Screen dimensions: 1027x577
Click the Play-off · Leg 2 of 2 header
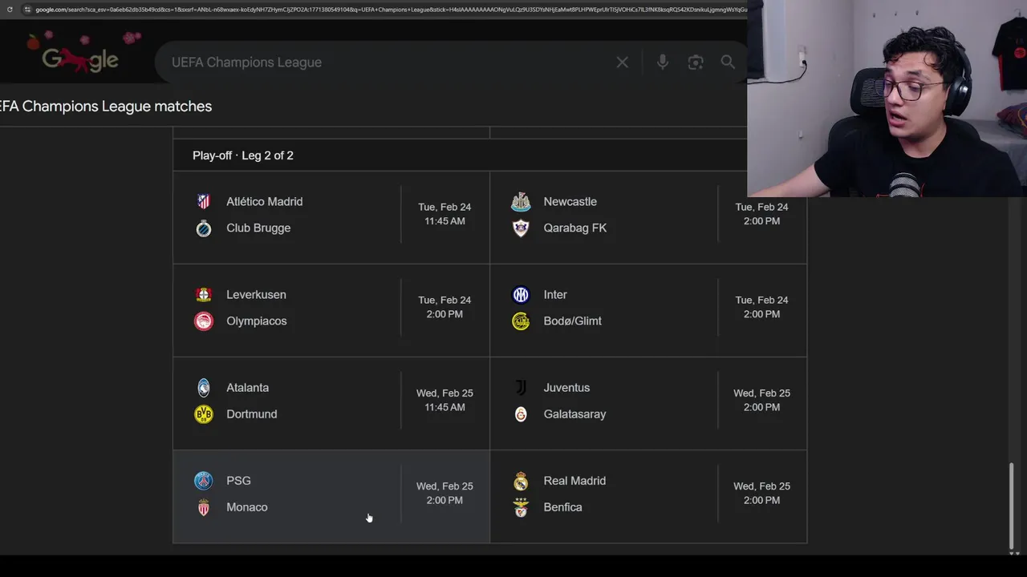243,155
